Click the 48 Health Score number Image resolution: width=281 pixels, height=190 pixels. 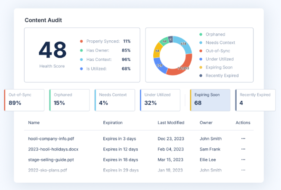pyautogui.click(x=52, y=50)
